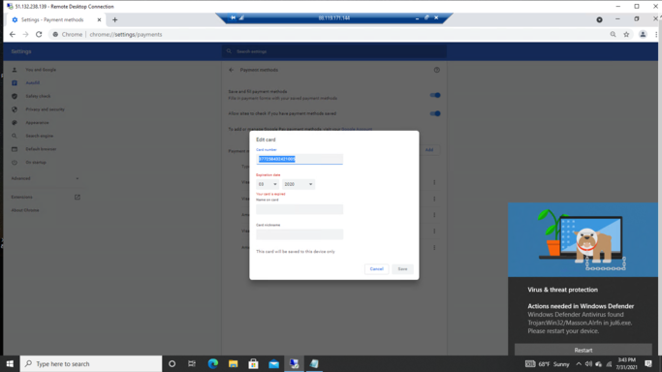
Task: Open the Google Account link
Action: (357, 129)
